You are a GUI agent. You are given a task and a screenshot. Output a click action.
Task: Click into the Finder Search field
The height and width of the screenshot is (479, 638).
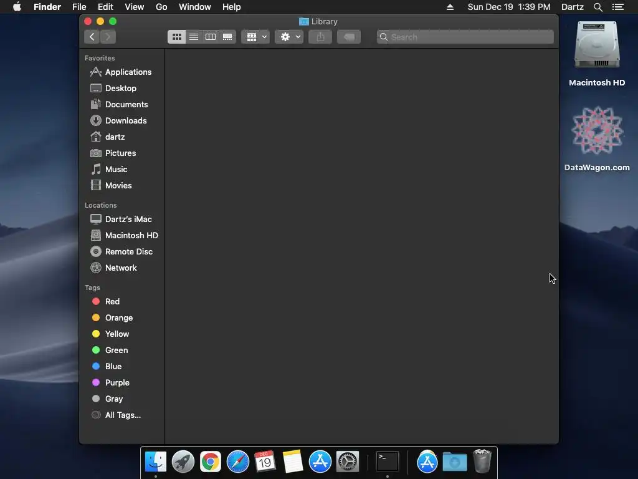click(465, 37)
